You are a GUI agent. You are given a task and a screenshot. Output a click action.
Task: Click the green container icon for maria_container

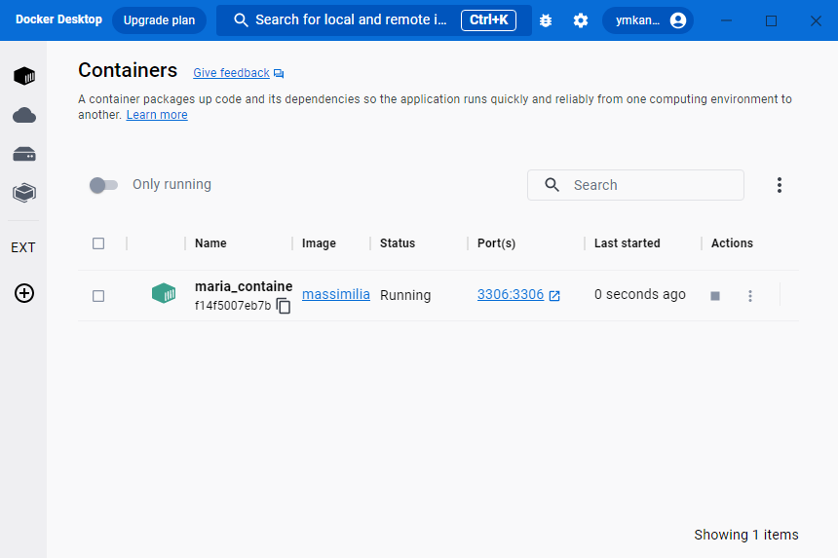164,293
